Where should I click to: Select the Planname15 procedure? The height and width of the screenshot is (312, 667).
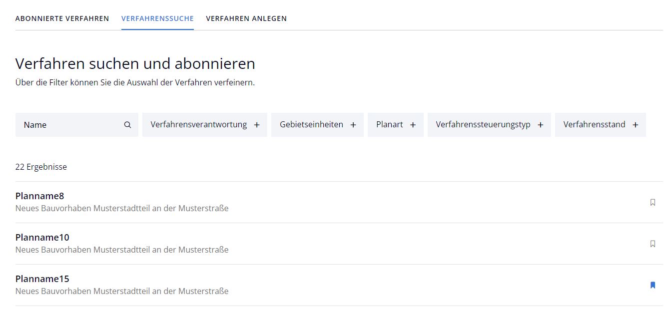[x=42, y=279]
